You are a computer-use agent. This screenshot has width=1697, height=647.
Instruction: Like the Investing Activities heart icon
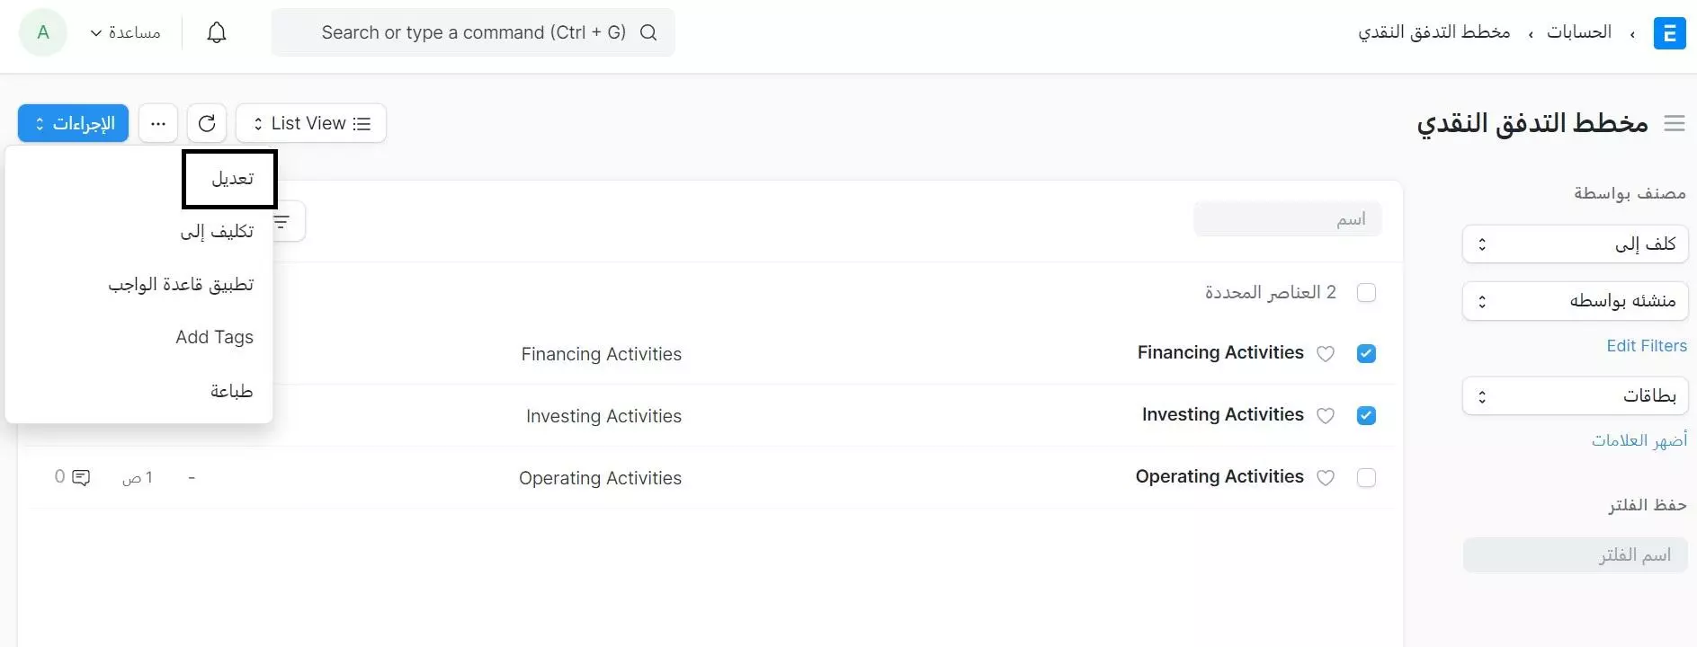pos(1326,416)
